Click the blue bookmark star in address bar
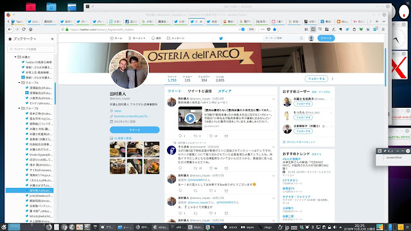Screen dimensions: 411x231 [274, 30]
